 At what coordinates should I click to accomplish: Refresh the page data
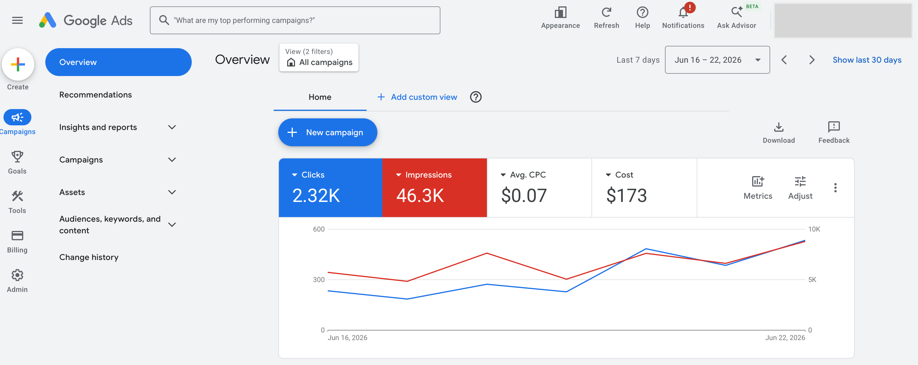606,18
